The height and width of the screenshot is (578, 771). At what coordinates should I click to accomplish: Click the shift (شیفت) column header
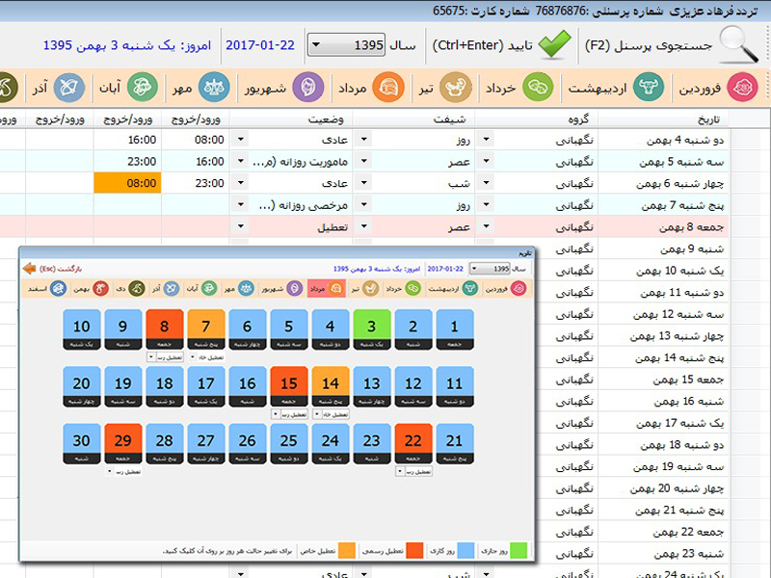point(414,118)
